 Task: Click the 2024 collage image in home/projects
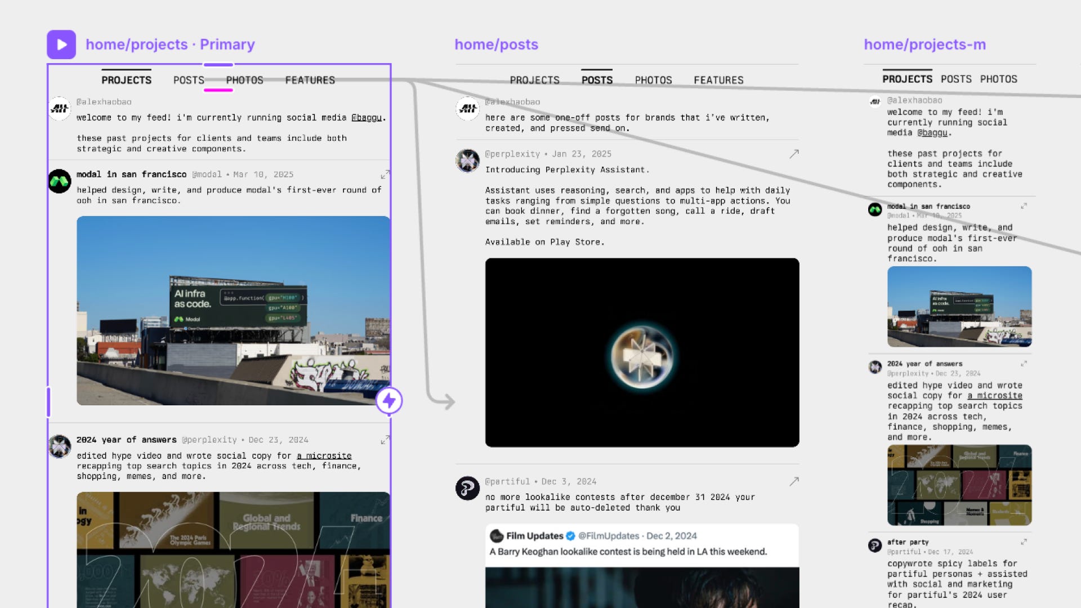tap(233, 550)
